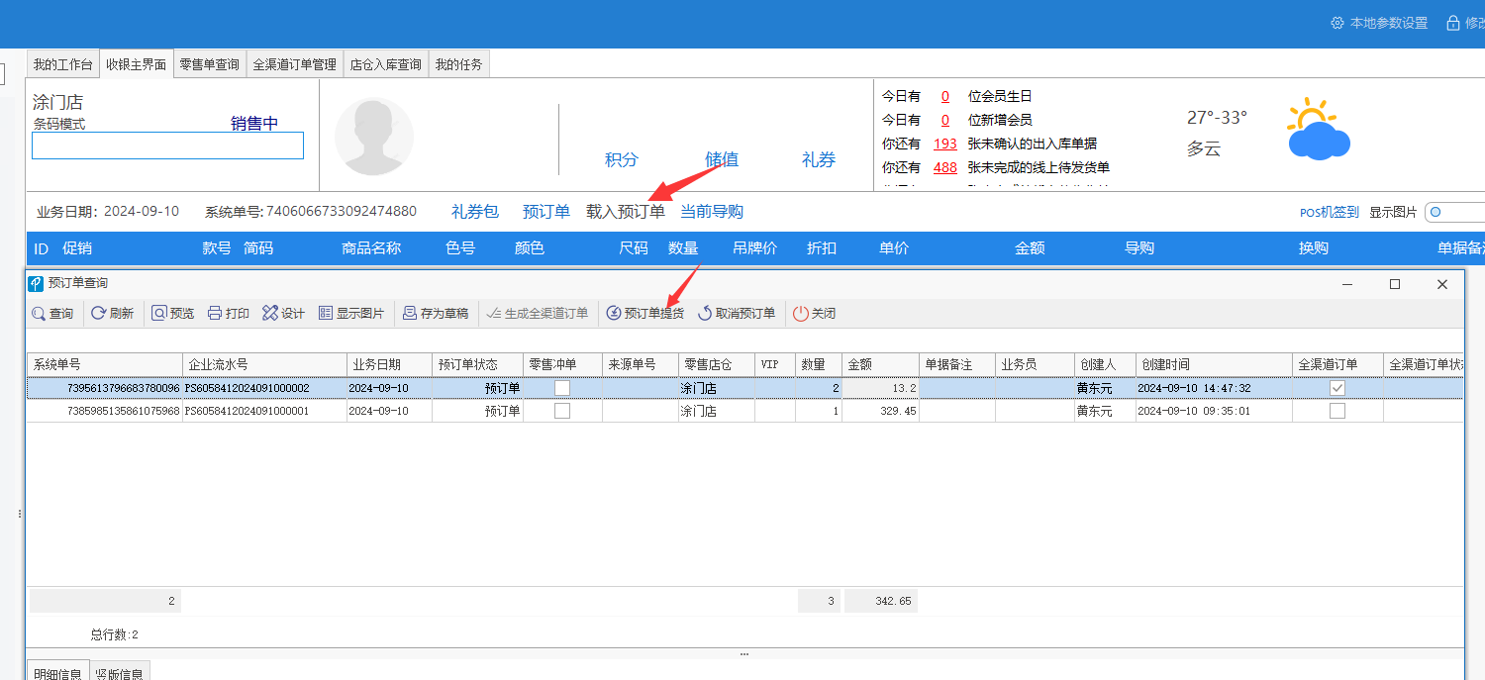Refresh the list with 刷新 button
This screenshot has width=1485, height=680.
pos(112,314)
